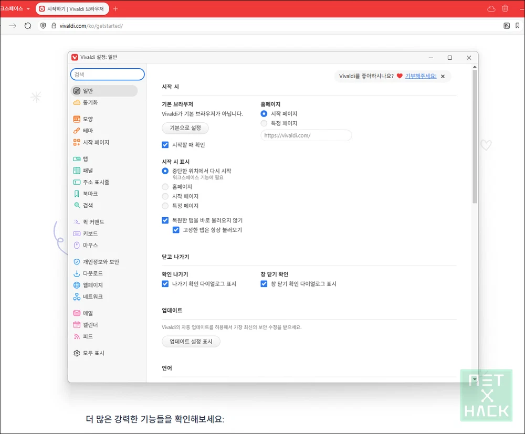Reload the page in the browser toolbar
Viewport: 525px width, 434px height.
pos(28,26)
